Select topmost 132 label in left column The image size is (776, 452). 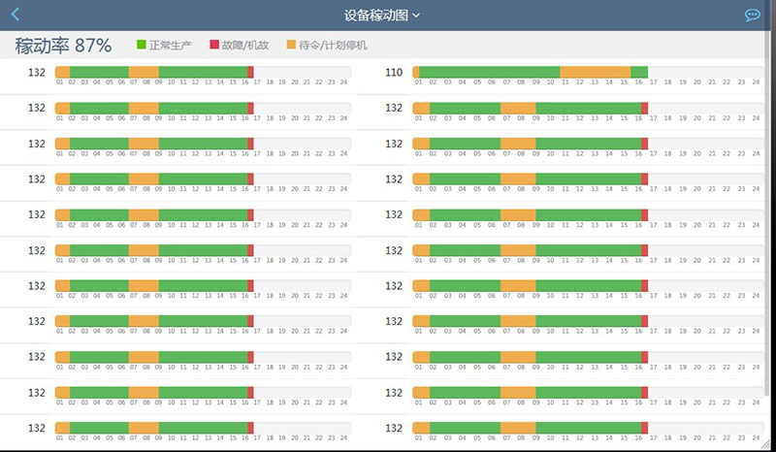point(36,73)
